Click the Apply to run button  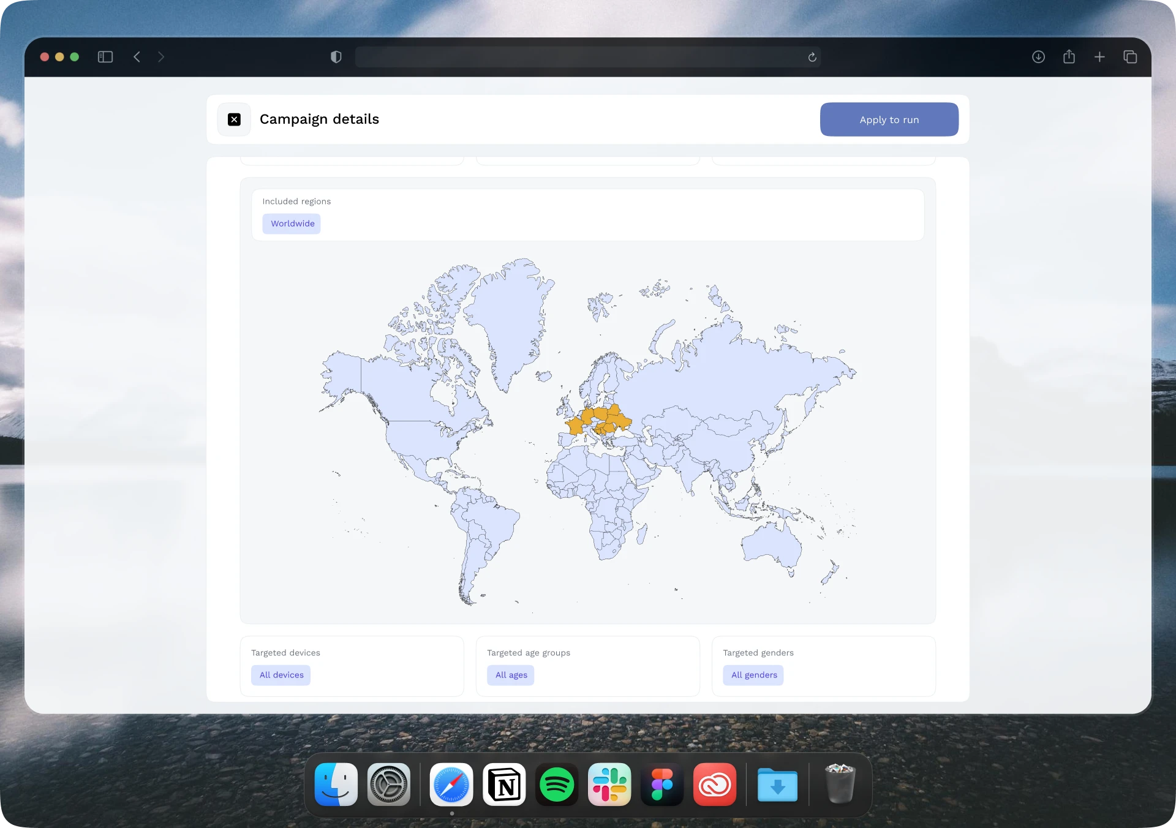[889, 119]
